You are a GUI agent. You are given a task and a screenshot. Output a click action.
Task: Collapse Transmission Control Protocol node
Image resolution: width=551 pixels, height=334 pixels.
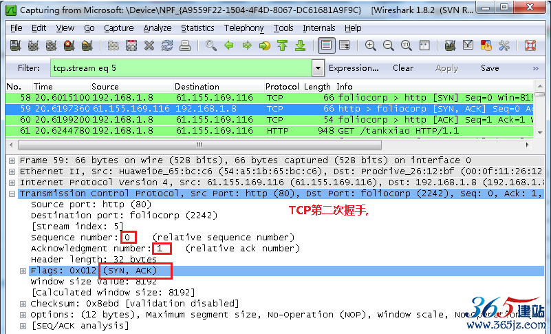12,194
